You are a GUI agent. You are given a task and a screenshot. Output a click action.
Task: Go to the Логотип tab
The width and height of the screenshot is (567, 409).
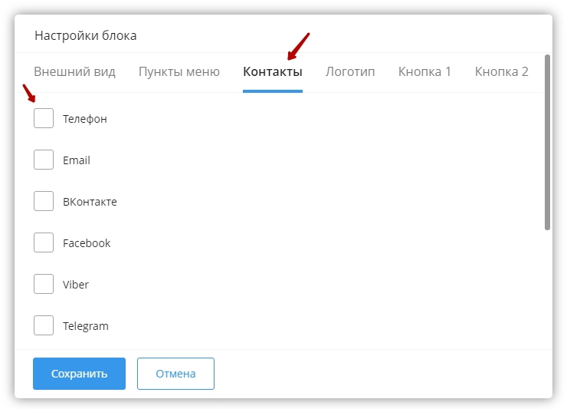click(x=350, y=72)
